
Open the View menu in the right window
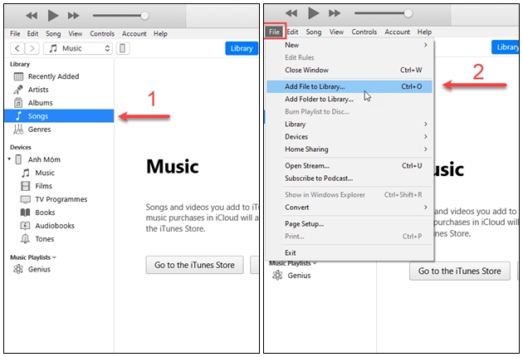[336, 32]
